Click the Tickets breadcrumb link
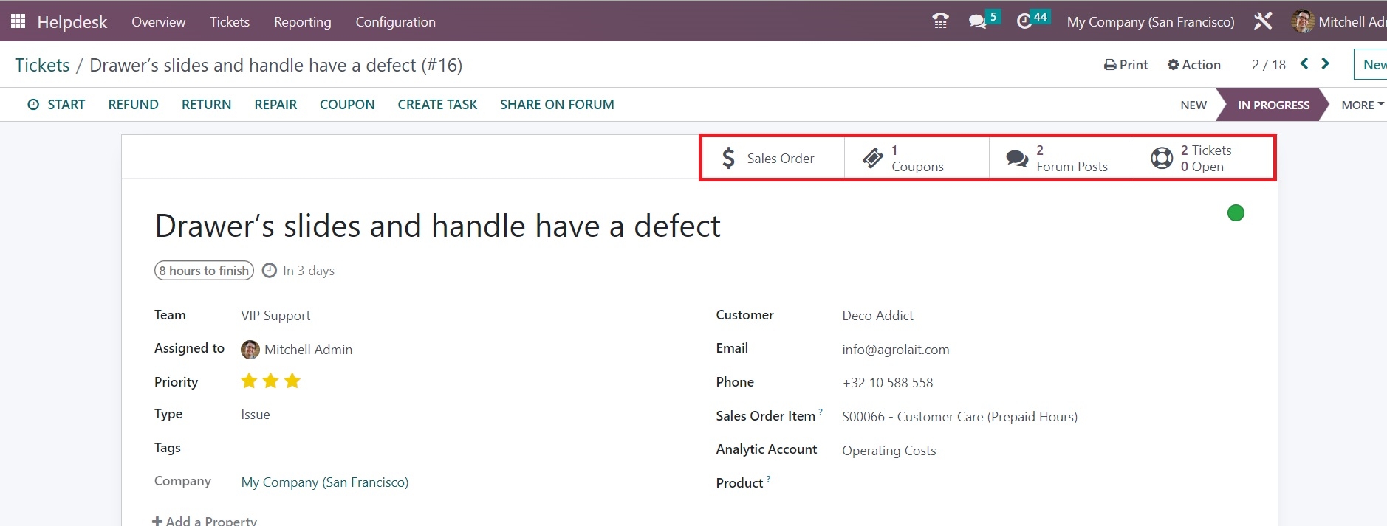This screenshot has height=526, width=1387. [x=42, y=65]
